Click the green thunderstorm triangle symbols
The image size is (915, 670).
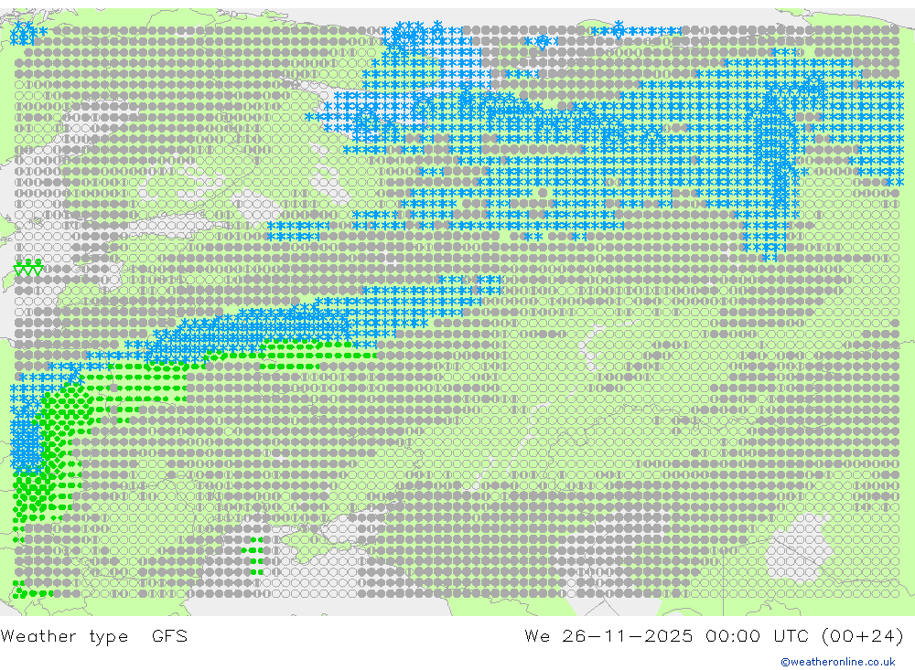pos(28,268)
